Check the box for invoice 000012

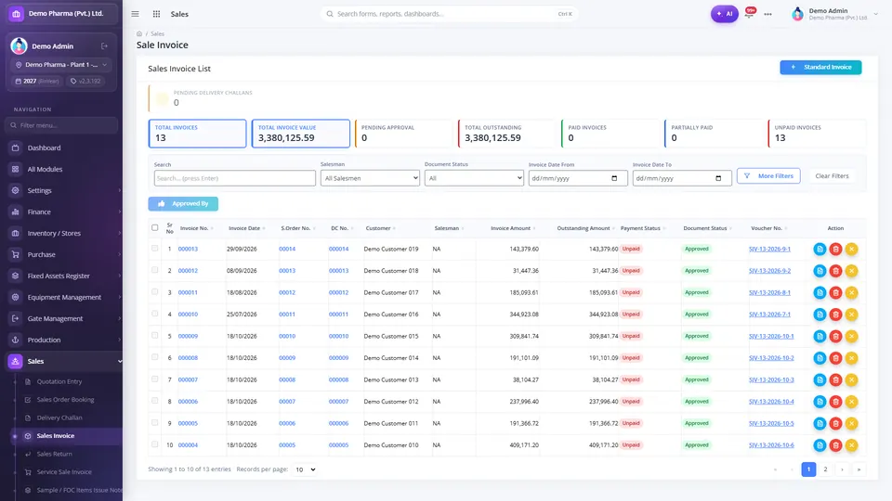click(155, 270)
